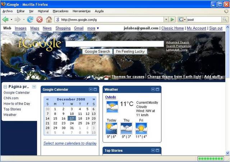
Task: Click Thursday's forecast cloud icon
Action: (126, 129)
